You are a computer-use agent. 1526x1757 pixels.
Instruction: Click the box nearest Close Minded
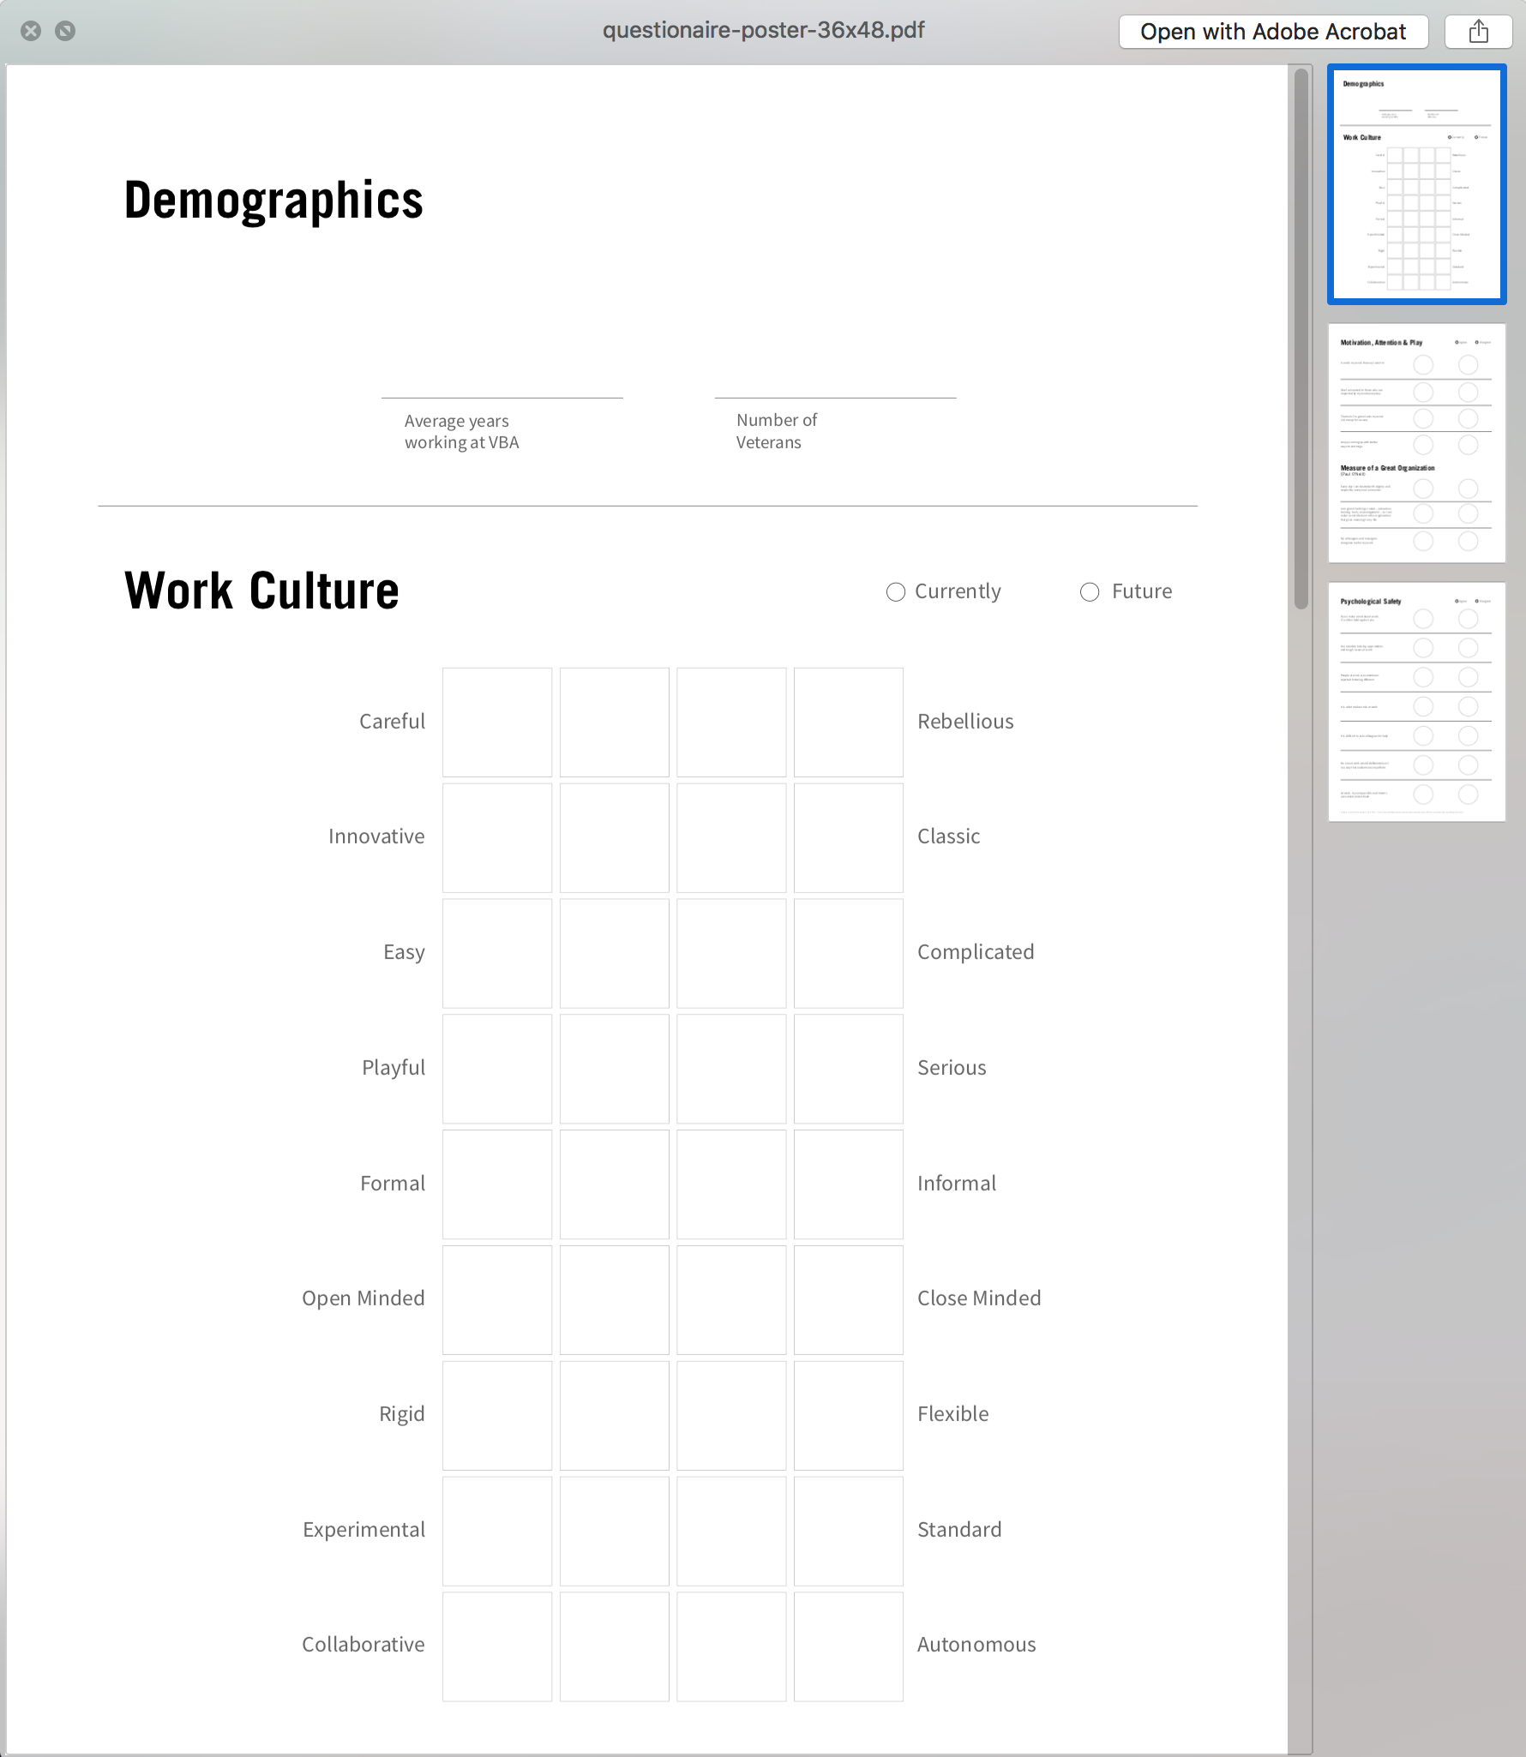[x=848, y=1299]
